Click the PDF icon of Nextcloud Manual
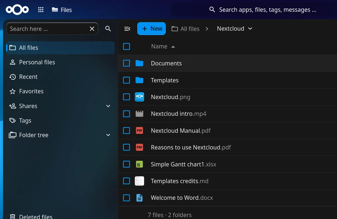This screenshot has width=337, height=219. pyautogui.click(x=140, y=130)
